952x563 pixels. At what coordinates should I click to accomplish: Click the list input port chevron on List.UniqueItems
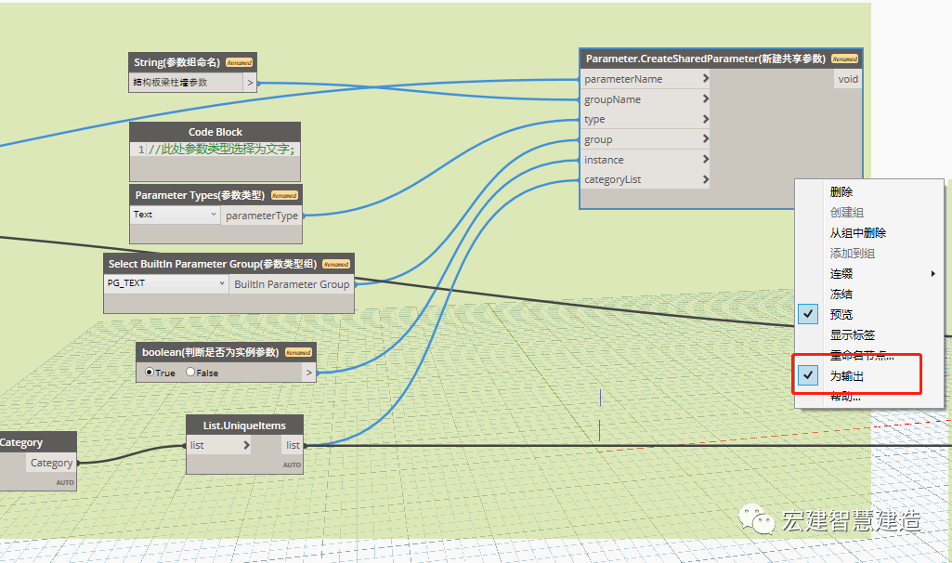click(x=246, y=445)
